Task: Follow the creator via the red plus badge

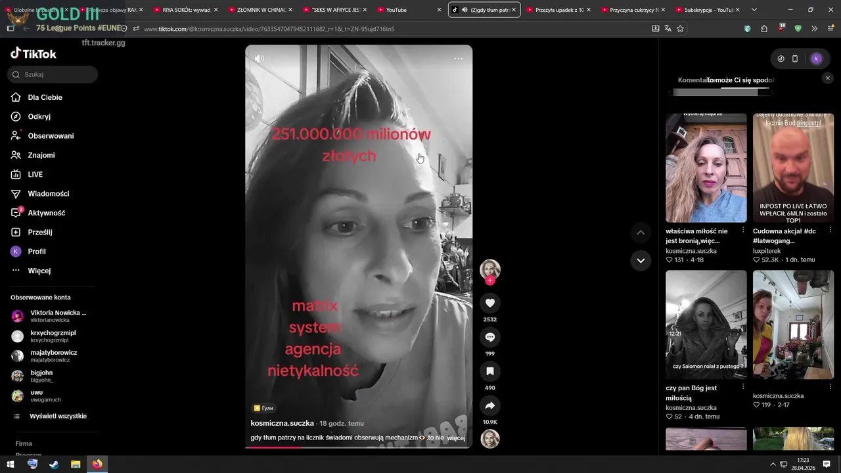Action: point(490,281)
